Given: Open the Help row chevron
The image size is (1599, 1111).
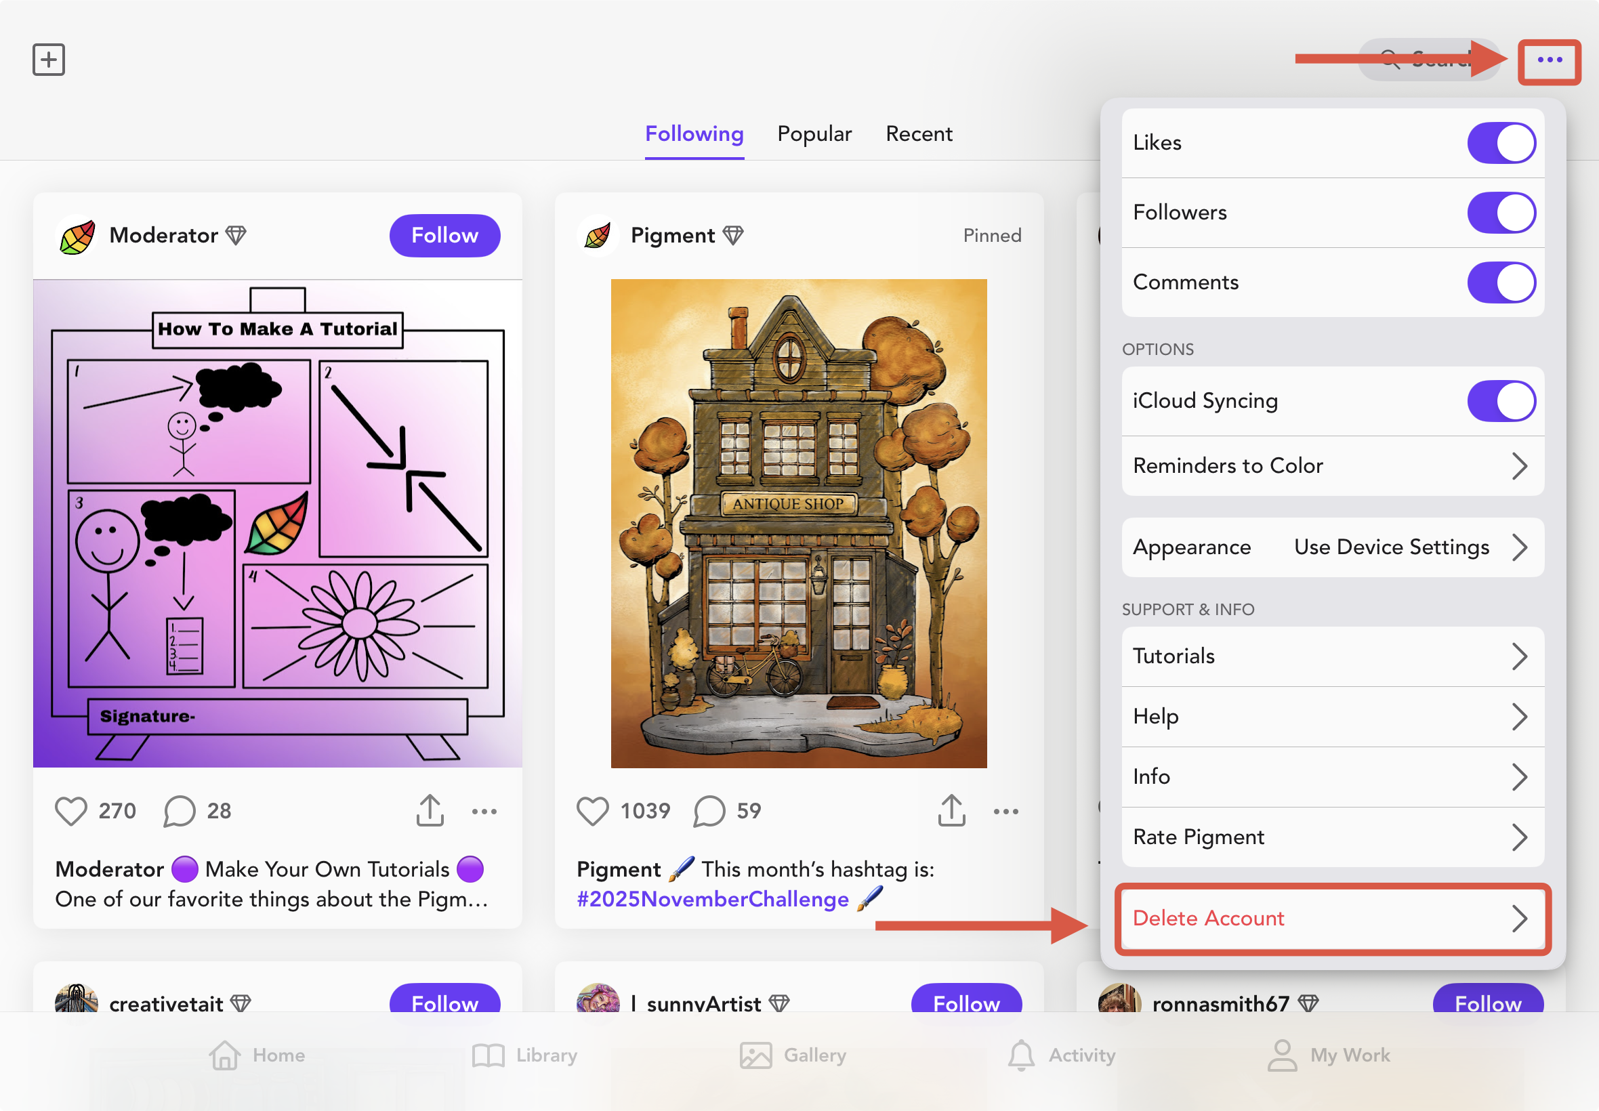Looking at the screenshot, I should [x=1520, y=716].
